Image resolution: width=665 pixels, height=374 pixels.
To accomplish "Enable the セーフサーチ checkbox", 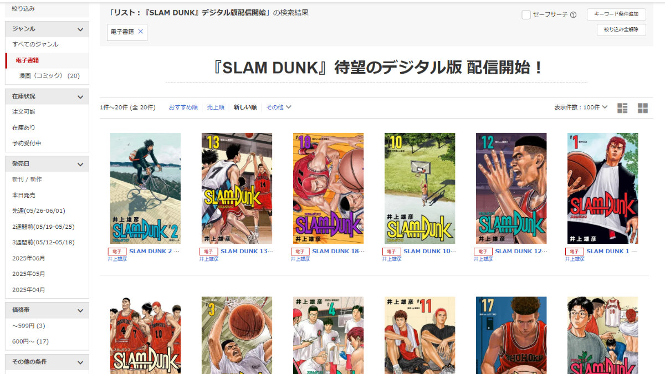I will 526,15.
